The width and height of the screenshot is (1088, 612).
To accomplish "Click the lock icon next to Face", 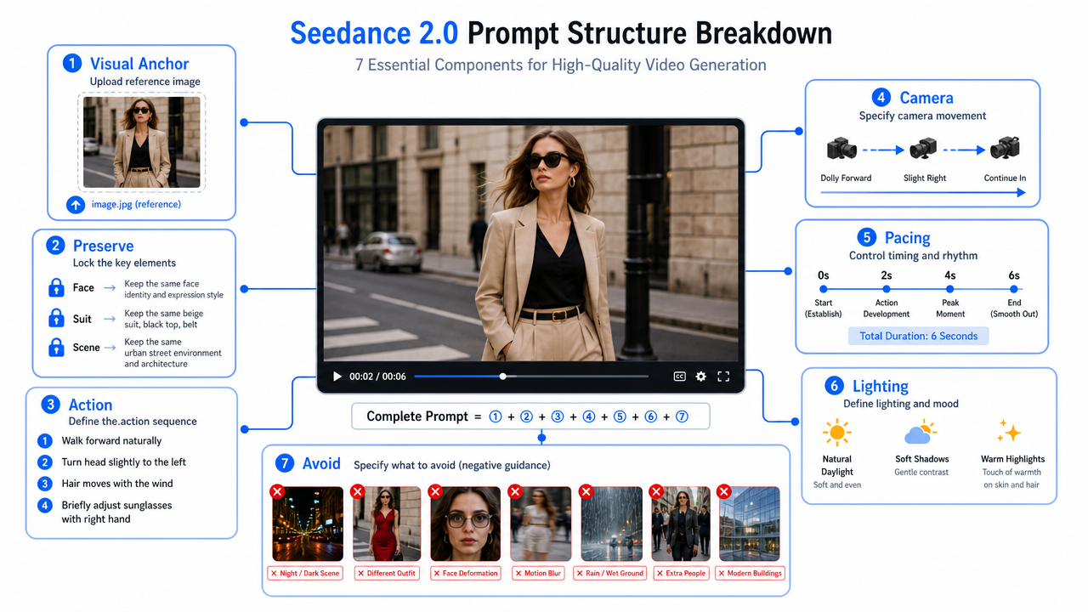I will (56, 288).
